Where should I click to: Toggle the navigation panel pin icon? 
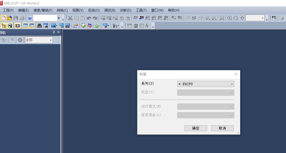(x=54, y=32)
